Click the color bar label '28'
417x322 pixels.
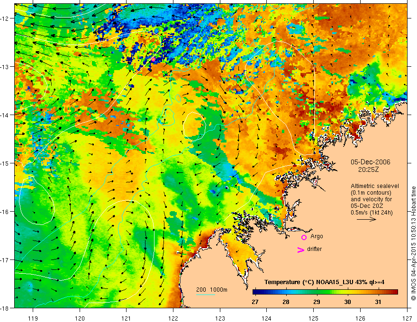[286, 302]
